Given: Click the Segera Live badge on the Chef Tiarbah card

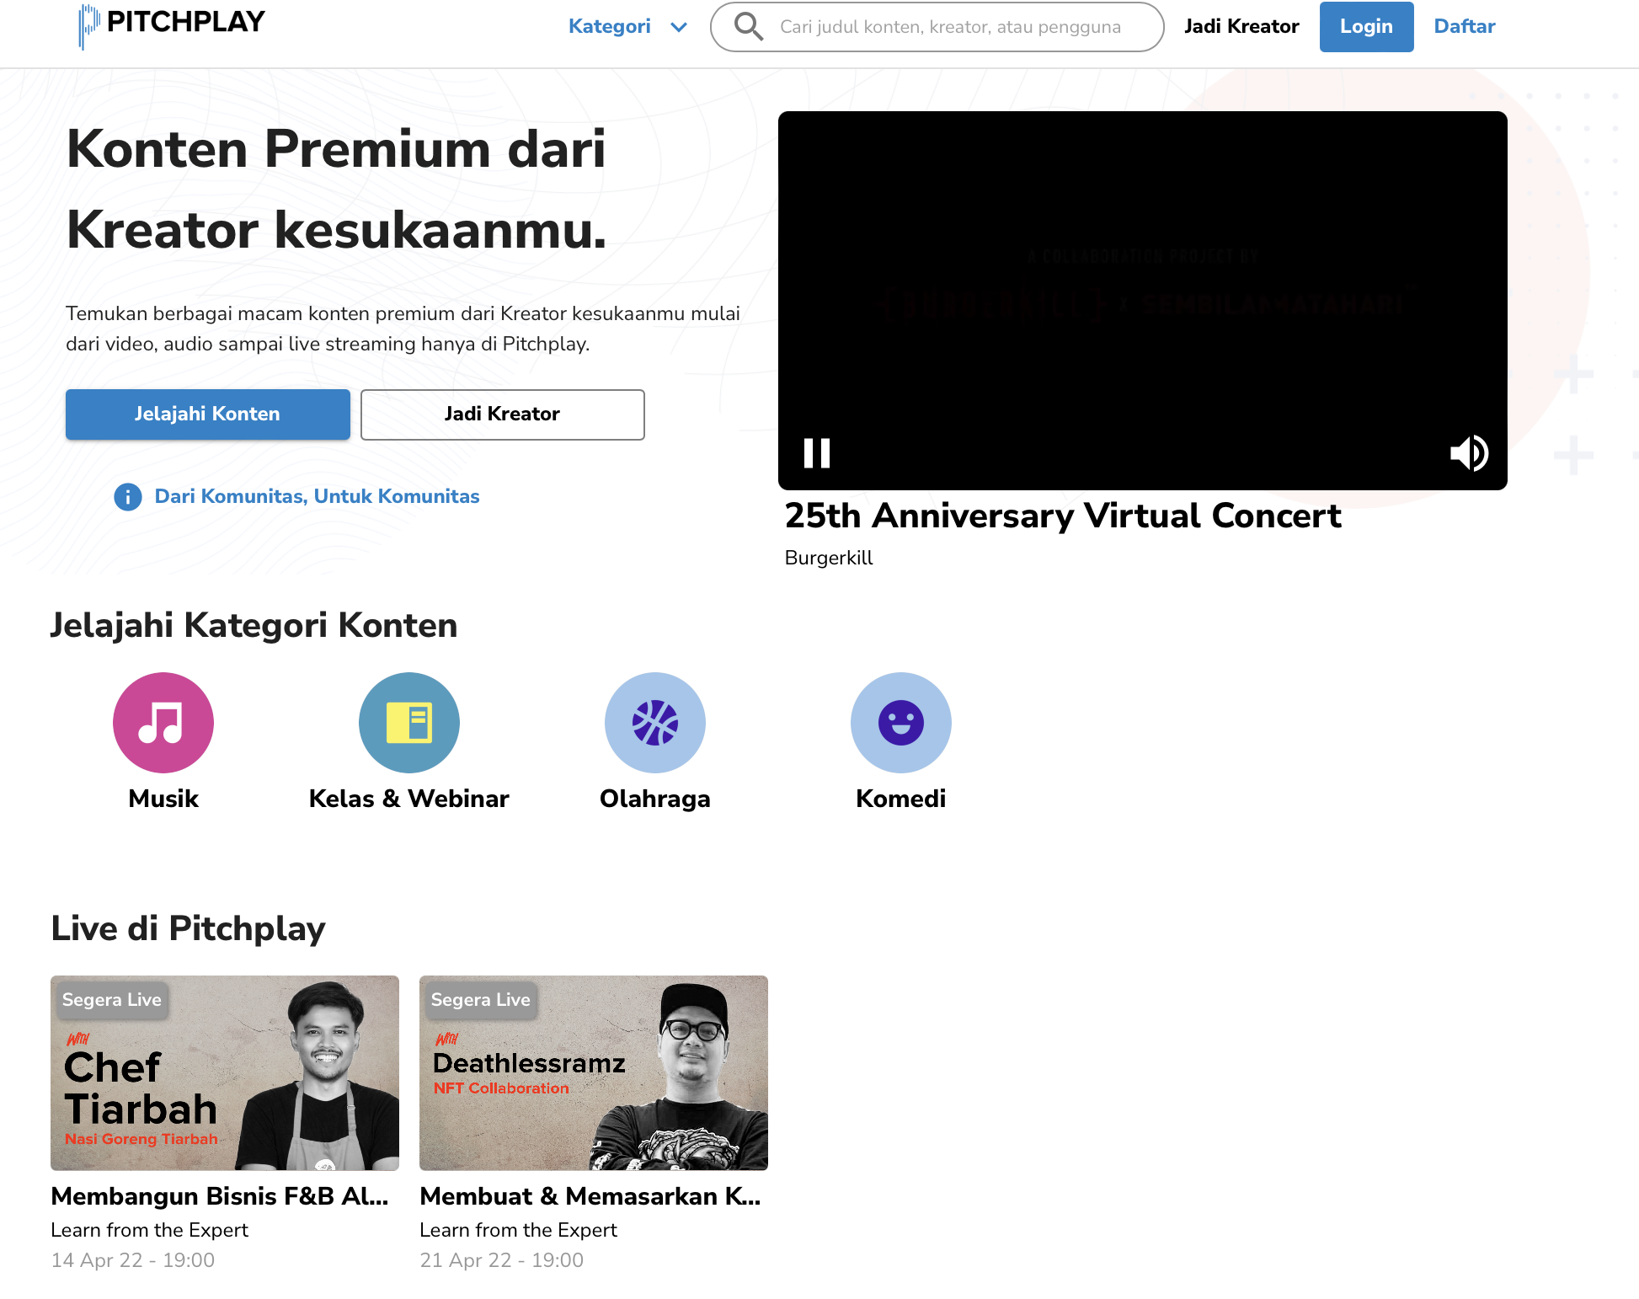Looking at the screenshot, I should tap(111, 1000).
